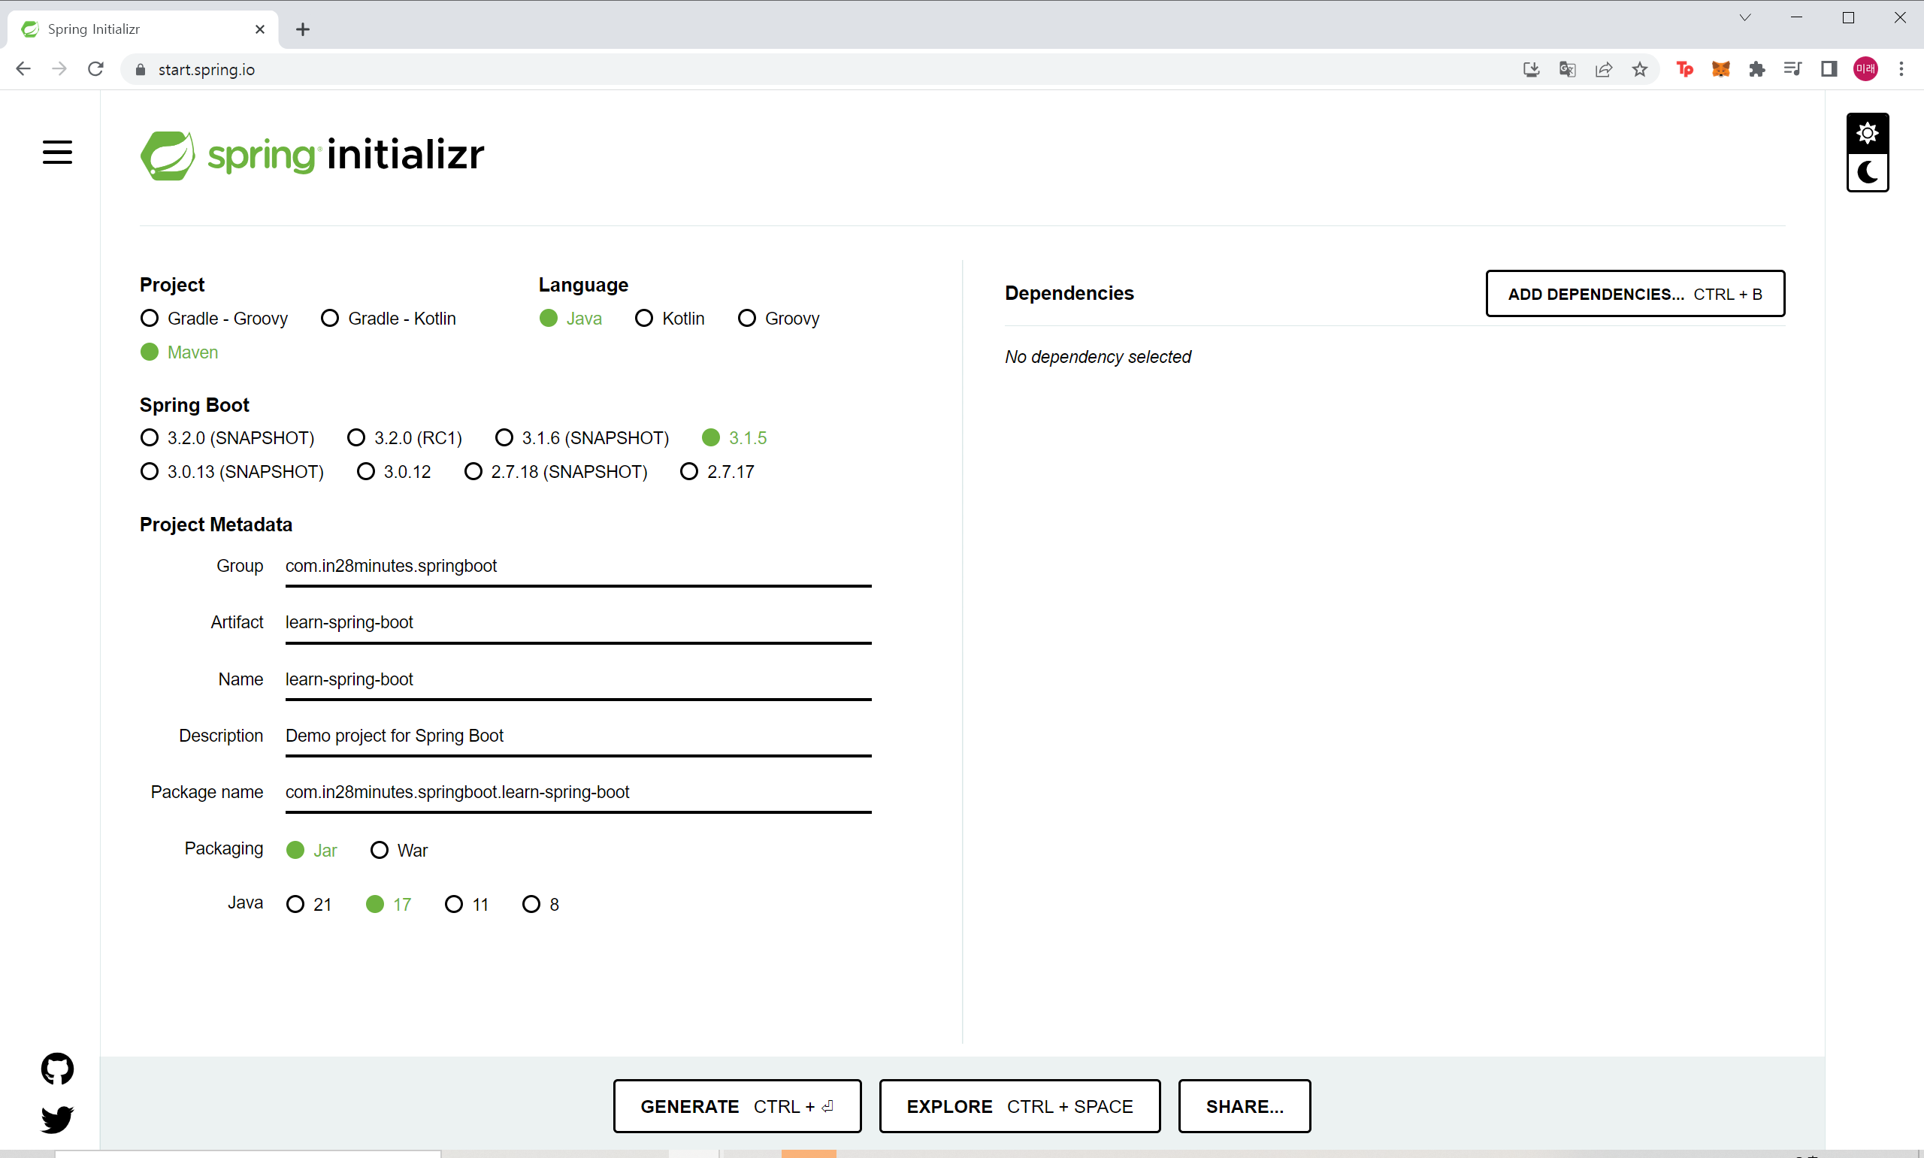
Task: Choose Jar packaging
Action: pos(311,850)
